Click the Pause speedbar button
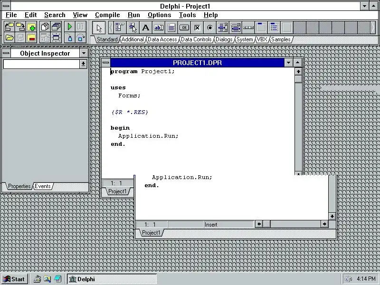The width and height of the screenshot is (380, 285). pyautogui.click(x=80, y=27)
